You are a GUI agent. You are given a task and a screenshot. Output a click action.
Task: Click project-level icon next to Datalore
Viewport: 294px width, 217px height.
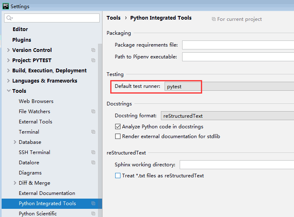[93, 162]
